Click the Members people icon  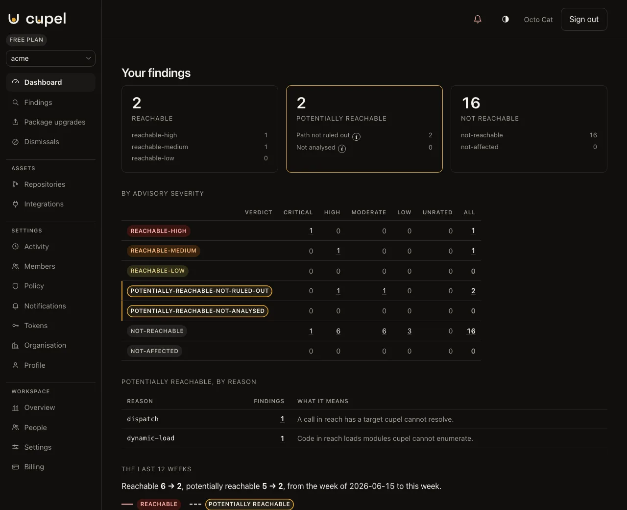pyautogui.click(x=16, y=266)
